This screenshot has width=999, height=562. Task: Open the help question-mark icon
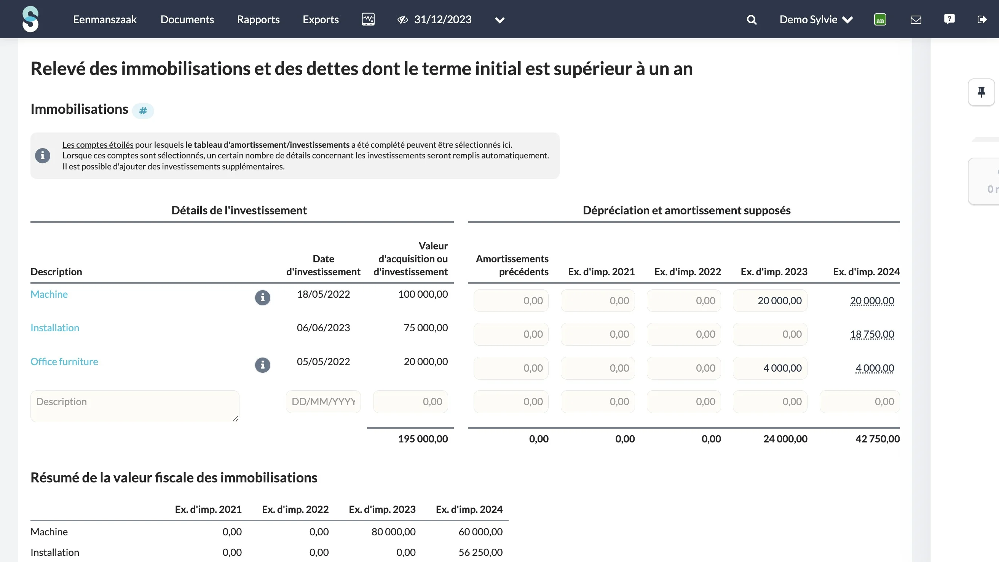(x=949, y=19)
